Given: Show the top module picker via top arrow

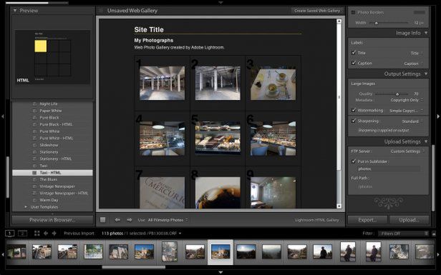Looking at the screenshot, I should coord(220,2).
